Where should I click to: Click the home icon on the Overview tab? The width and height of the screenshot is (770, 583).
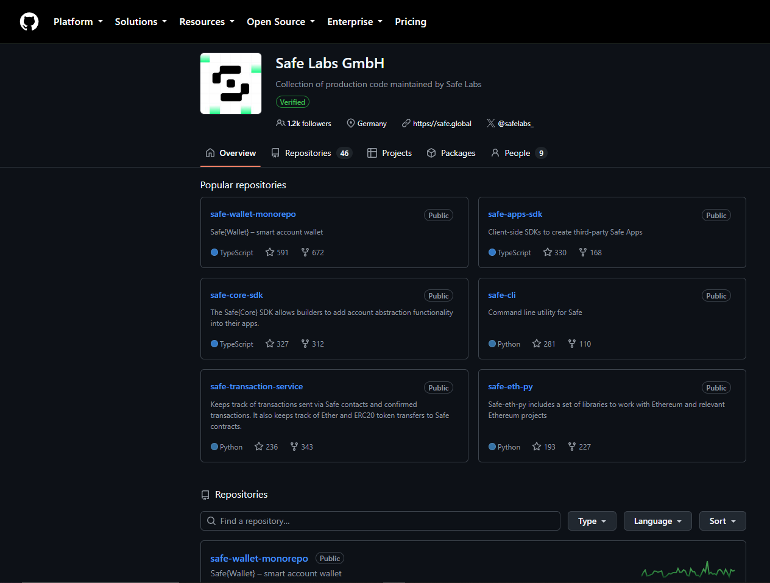tap(210, 153)
